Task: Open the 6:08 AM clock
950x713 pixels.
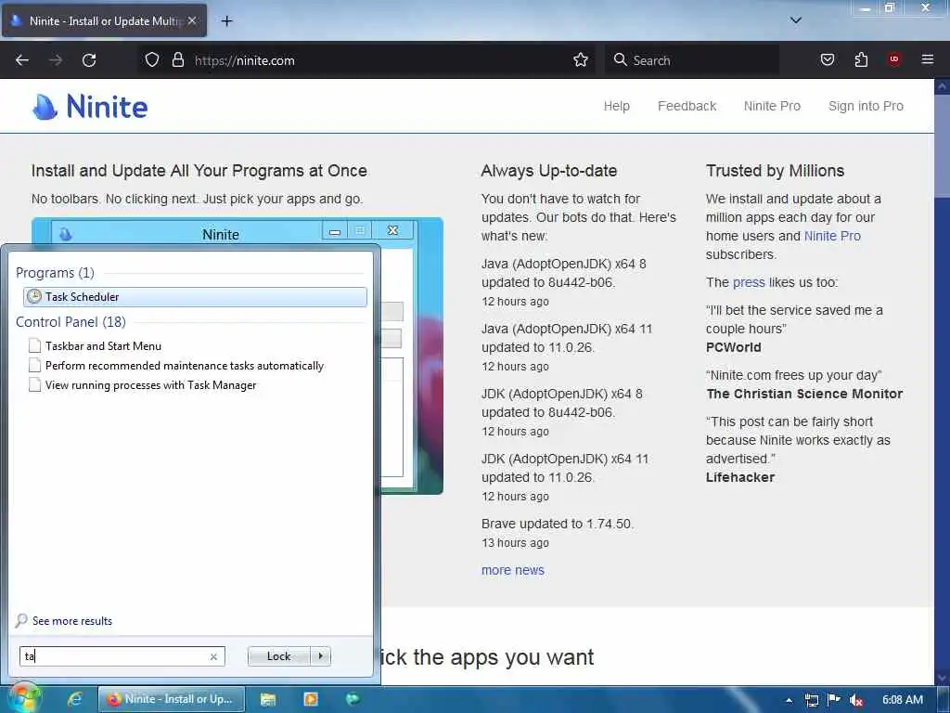Action: tap(902, 700)
